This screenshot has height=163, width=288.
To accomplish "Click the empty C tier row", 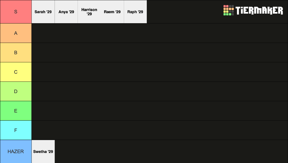I will point(160,72).
